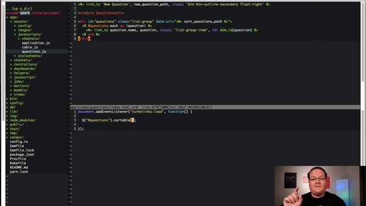Select the ~/code/spark-clone/quizzes/ root path
The width and height of the screenshot is (366, 206).
pos(33,13)
